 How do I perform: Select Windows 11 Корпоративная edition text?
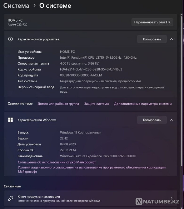click(81, 133)
